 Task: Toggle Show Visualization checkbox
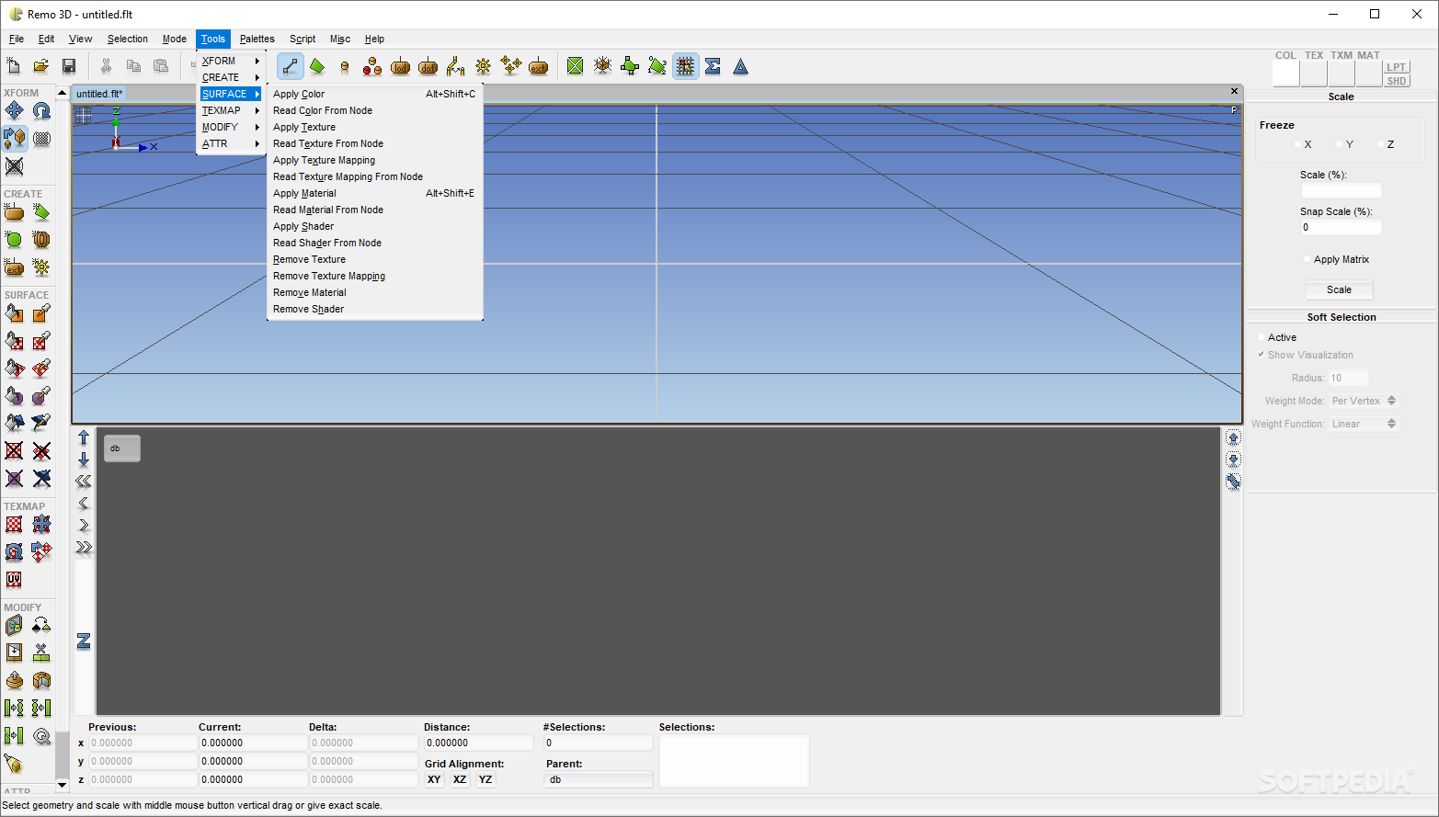1262,355
